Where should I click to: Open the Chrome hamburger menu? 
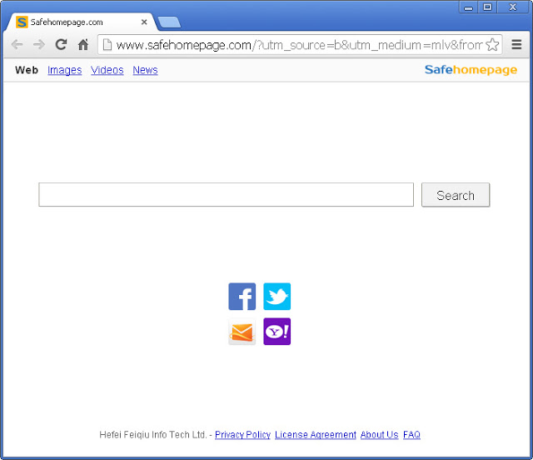click(x=516, y=44)
